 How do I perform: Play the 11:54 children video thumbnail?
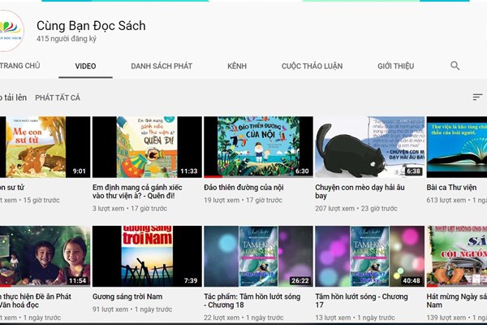coord(45,256)
